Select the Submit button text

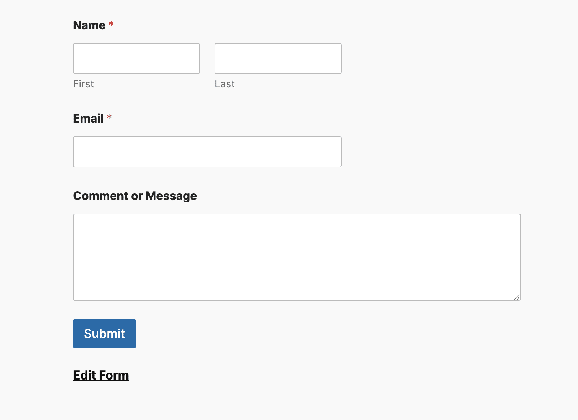(104, 333)
